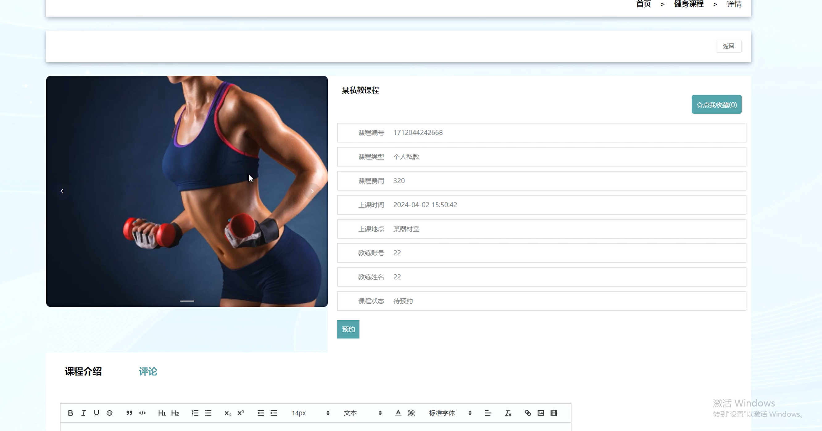
Task: Toggle bold formatting in editor toolbar
Action: (x=71, y=413)
